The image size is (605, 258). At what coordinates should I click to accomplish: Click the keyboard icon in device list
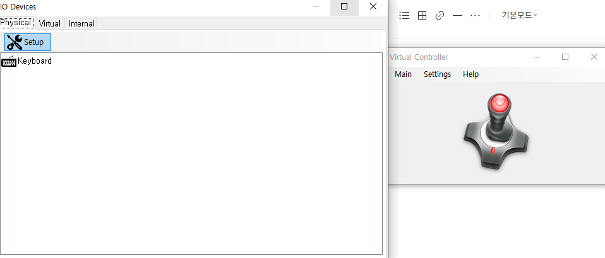(x=9, y=61)
